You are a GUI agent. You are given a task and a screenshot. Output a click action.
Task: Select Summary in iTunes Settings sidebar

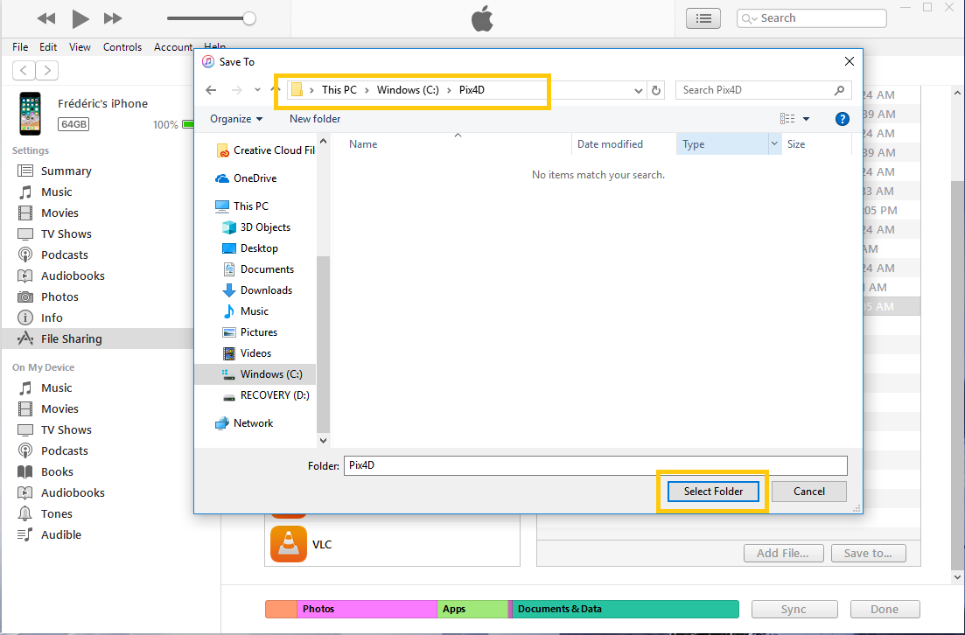[x=66, y=171]
